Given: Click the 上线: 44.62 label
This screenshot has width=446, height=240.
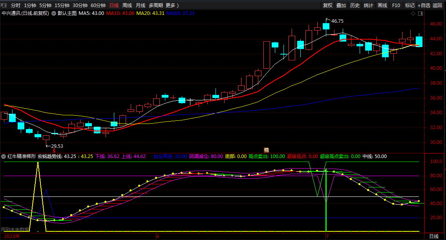Looking at the screenshot, I should [134, 156].
